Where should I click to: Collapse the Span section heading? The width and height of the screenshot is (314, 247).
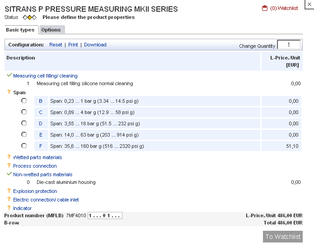pyautogui.click(x=19, y=92)
